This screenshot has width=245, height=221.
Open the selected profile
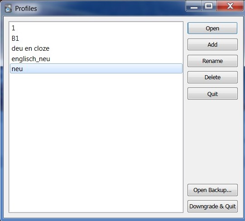tap(212, 28)
